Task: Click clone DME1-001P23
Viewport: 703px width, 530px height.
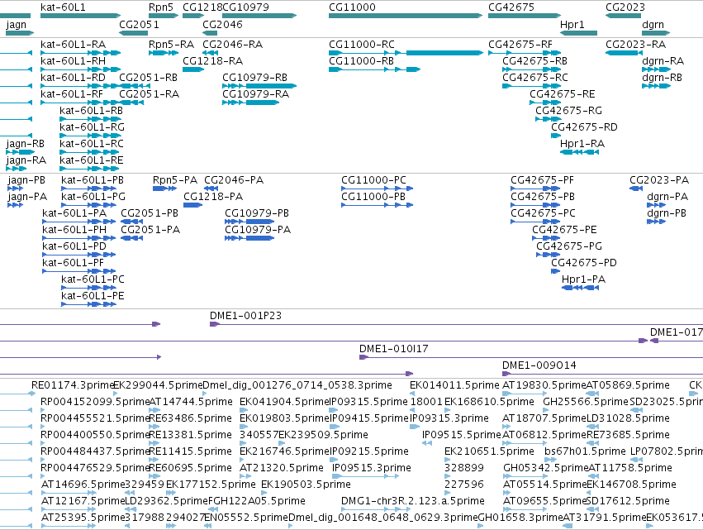Action: coord(456,324)
